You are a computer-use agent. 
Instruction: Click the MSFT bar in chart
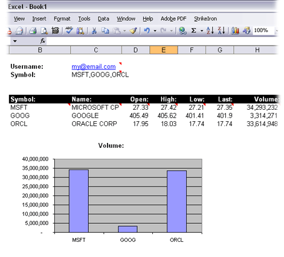pos(79,201)
